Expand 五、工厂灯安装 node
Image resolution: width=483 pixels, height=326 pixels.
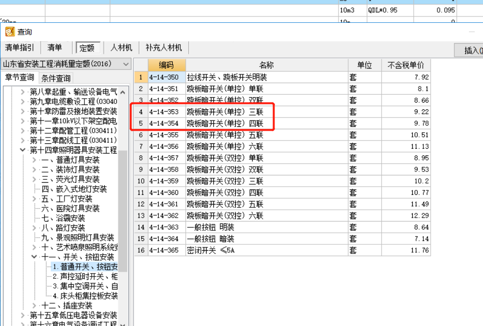pos(34,199)
